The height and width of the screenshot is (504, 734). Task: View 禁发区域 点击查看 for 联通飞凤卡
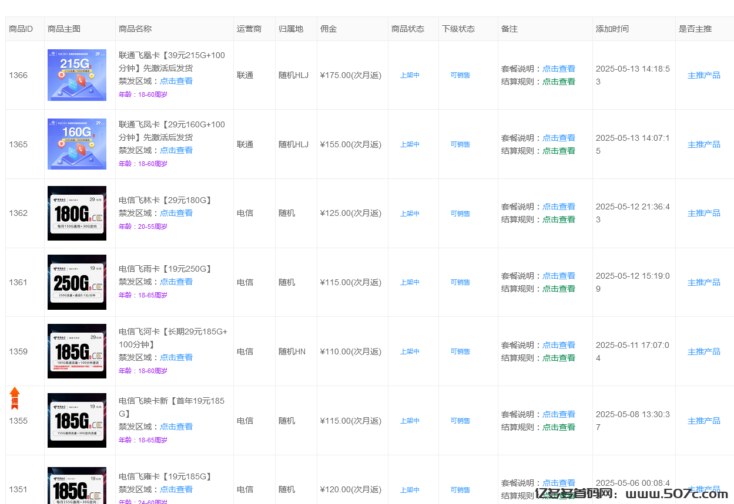(176, 150)
